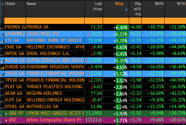This screenshot has width=186, height=125.
Task: Click the orange filter field under %Chg
Action: (x=116, y=21)
